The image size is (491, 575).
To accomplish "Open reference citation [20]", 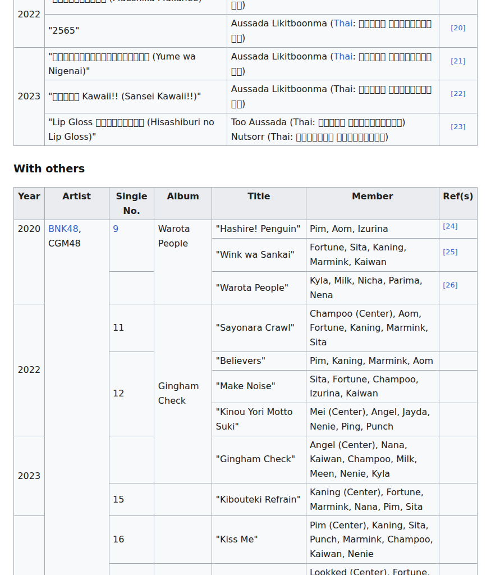I will coord(458,28).
